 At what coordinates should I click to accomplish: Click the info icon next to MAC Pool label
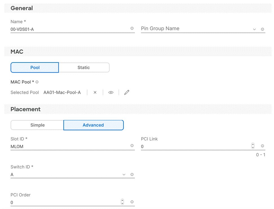click(37, 82)
